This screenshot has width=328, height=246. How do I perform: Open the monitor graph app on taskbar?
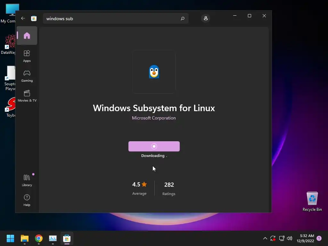(53, 238)
